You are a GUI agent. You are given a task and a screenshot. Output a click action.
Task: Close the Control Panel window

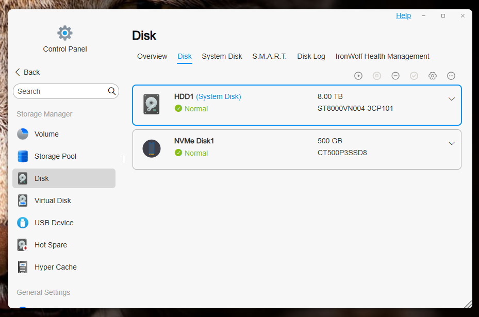[463, 15]
